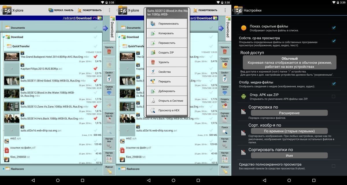Toggle the Собств. ср-ва просмотра checkbox
The height and width of the screenshot is (185, 347).
tap(334, 41)
